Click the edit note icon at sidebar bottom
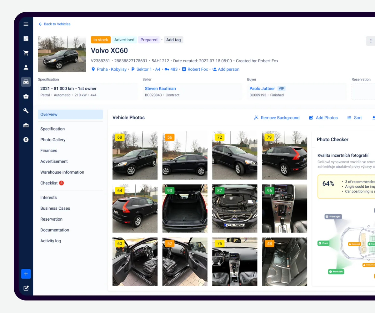The image size is (375, 313). 26,288
